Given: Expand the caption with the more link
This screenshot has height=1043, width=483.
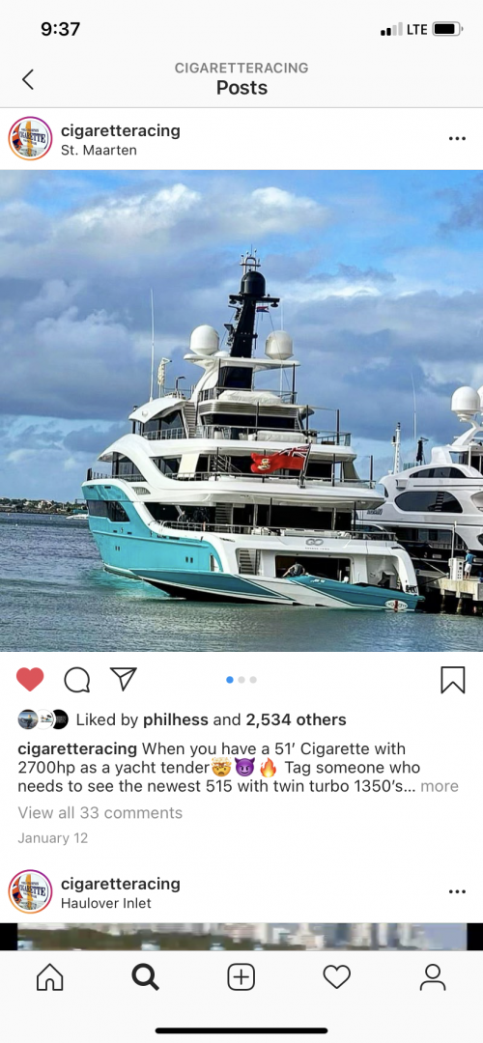Looking at the screenshot, I should (x=440, y=786).
